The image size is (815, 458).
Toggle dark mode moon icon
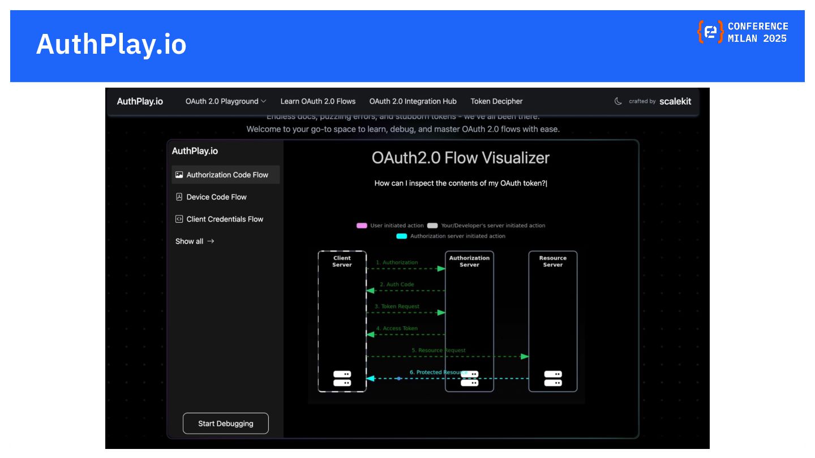pyautogui.click(x=618, y=101)
